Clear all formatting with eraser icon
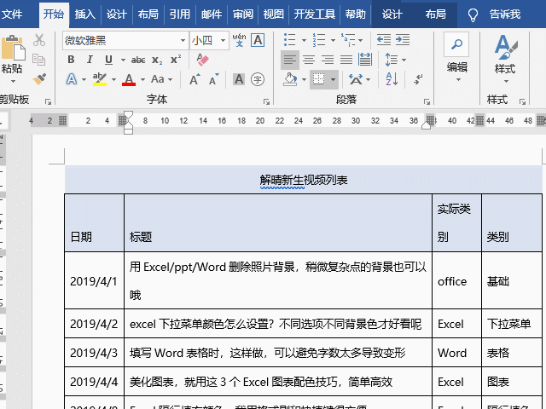The height and width of the screenshot is (409, 546). 202,60
